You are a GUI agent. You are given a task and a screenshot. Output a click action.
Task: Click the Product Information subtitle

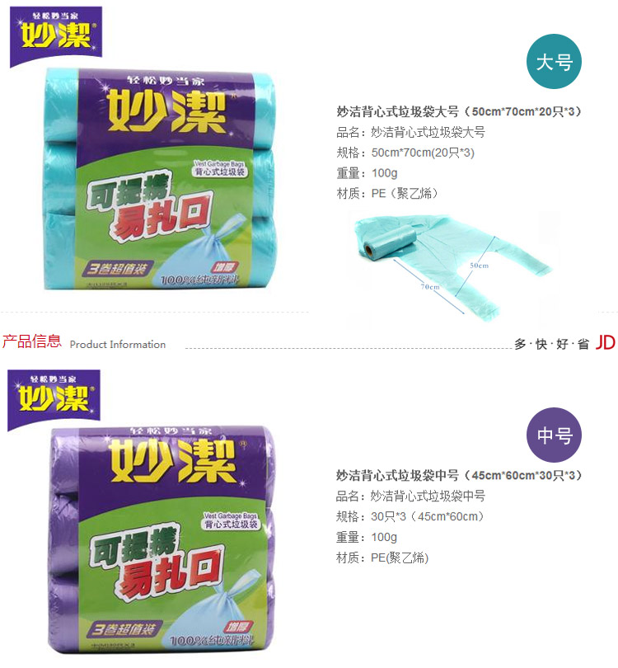click(x=118, y=344)
